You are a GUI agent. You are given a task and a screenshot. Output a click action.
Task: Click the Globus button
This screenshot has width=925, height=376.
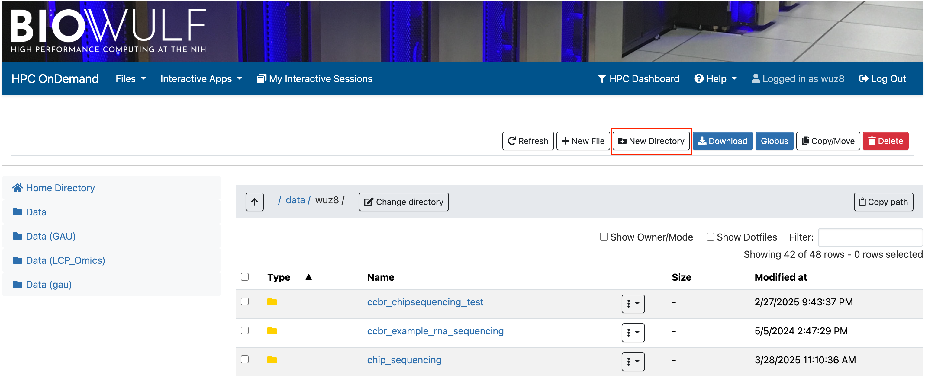[774, 141]
